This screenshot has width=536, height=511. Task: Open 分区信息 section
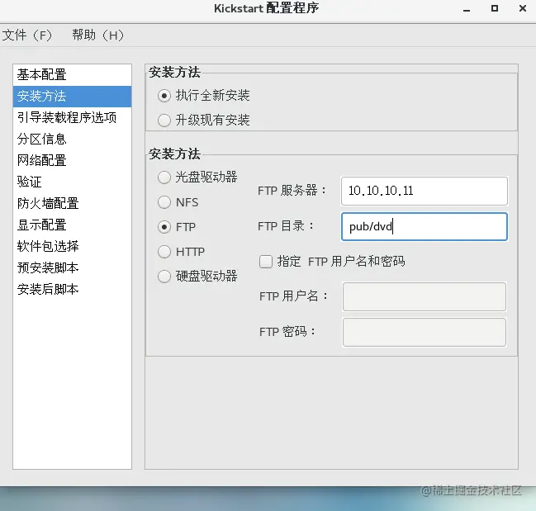(72, 139)
